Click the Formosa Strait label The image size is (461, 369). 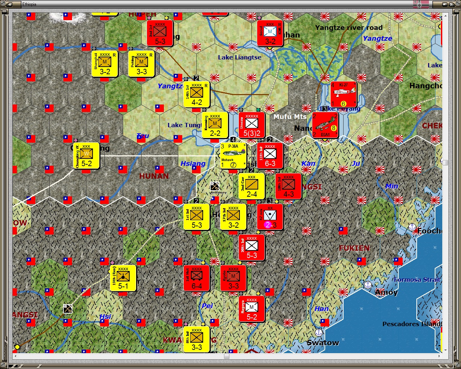pos(417,280)
